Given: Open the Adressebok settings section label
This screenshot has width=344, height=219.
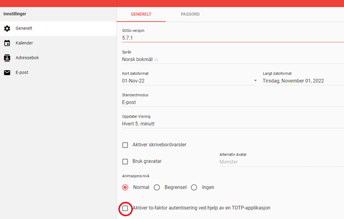Looking at the screenshot, I should pos(27,58).
